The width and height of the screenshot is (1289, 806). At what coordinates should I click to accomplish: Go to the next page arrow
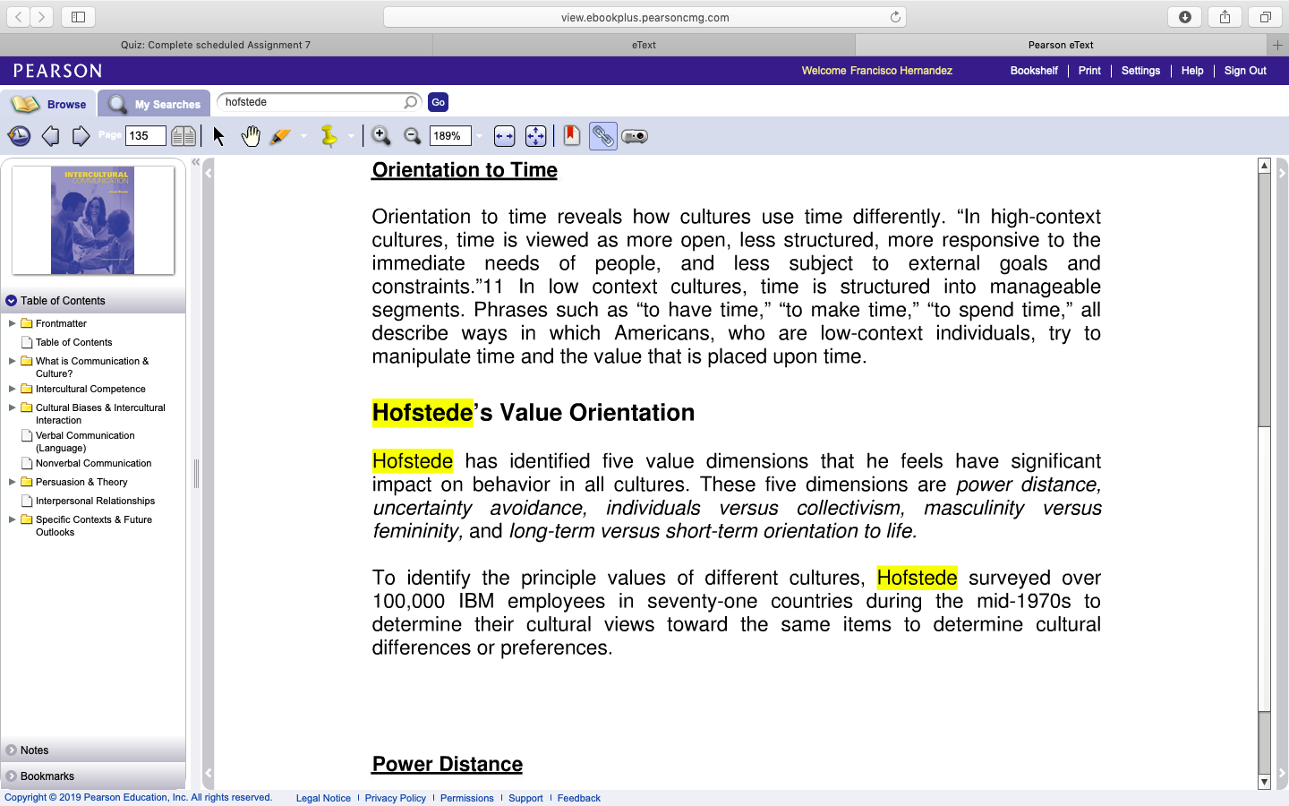click(x=81, y=136)
